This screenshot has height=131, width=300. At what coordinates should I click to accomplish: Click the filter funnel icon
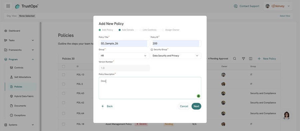(243, 59)
